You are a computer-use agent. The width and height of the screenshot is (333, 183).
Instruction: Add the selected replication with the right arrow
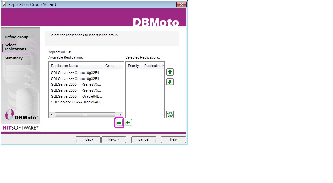click(119, 123)
